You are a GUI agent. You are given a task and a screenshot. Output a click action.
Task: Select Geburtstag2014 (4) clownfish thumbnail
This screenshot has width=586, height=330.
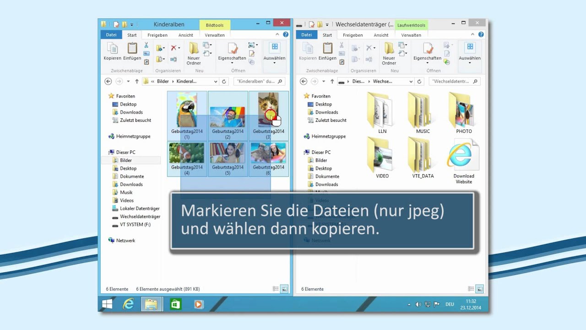coord(187,159)
